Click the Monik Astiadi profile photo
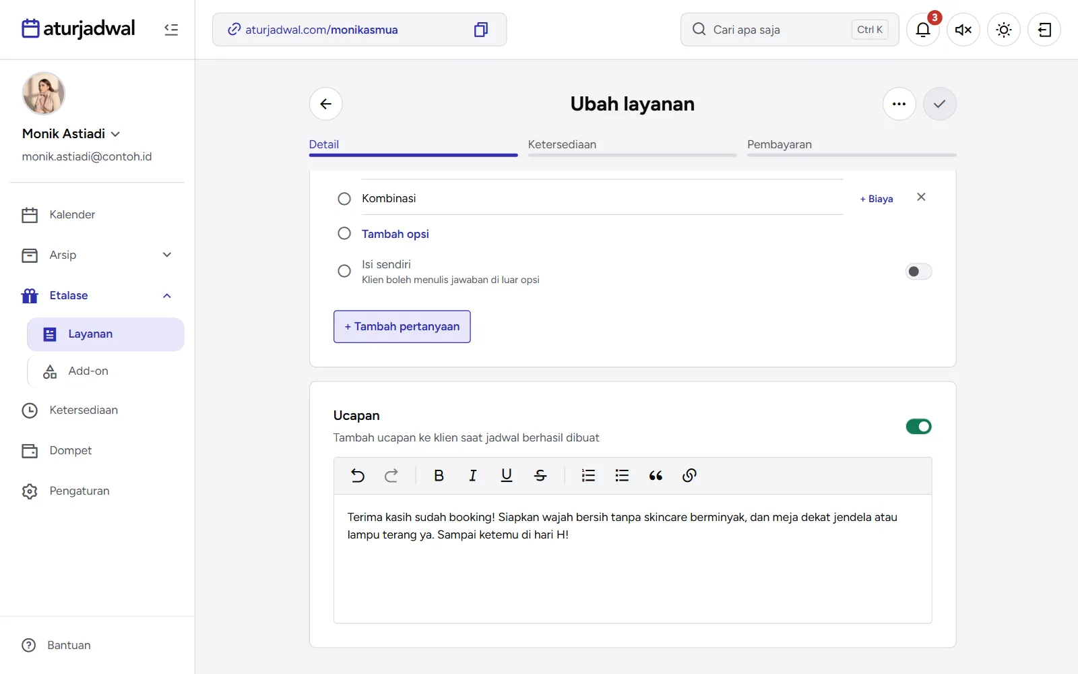This screenshot has height=674, width=1078. (44, 94)
